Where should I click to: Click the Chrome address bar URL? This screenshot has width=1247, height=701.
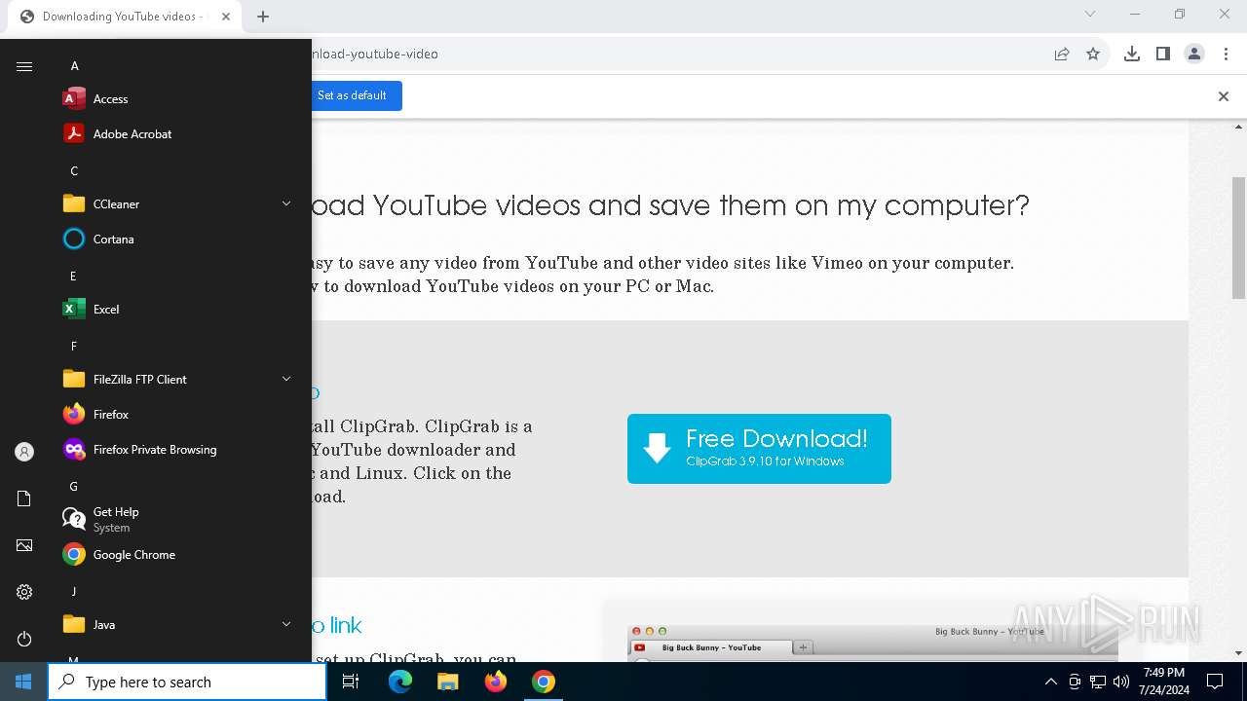(x=376, y=54)
